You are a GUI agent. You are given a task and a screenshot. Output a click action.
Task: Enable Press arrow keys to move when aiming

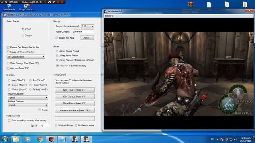click(9, 120)
